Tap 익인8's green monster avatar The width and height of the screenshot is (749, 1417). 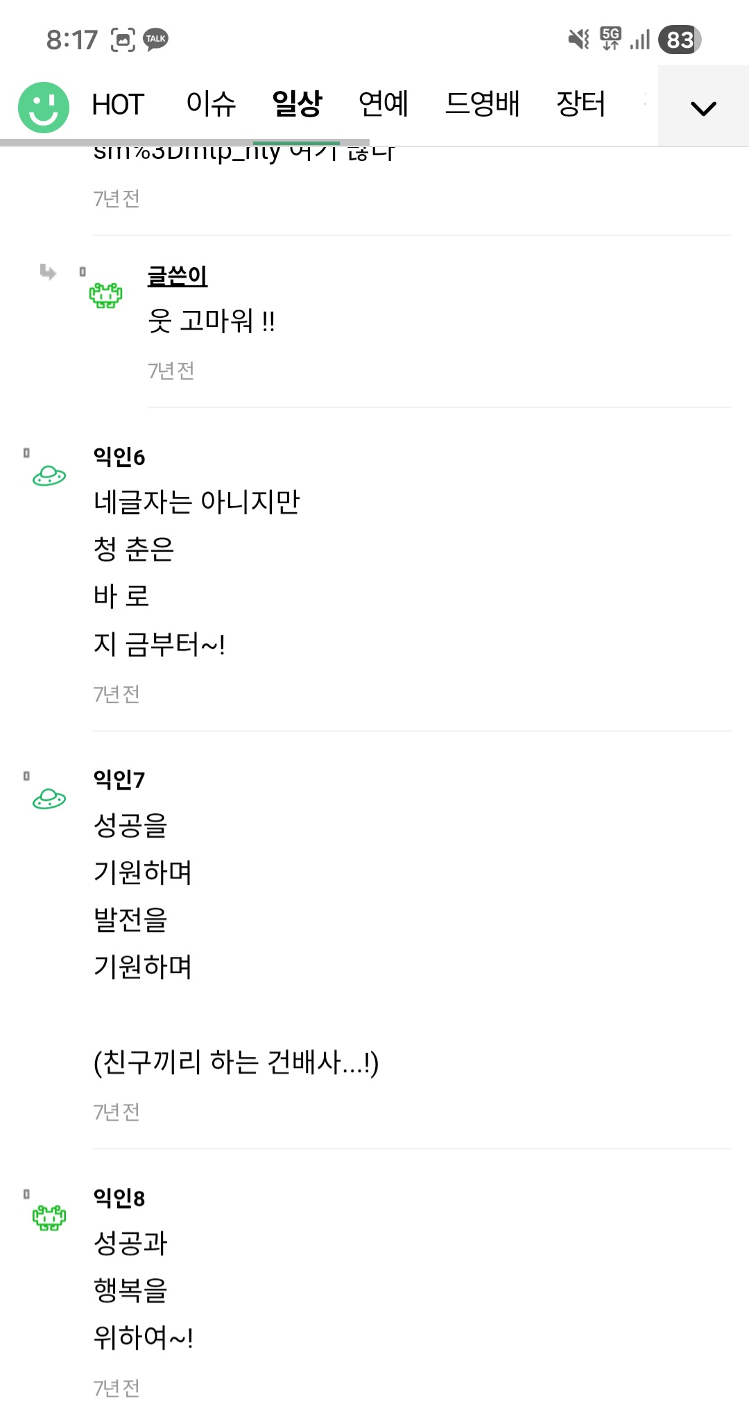(49, 1217)
